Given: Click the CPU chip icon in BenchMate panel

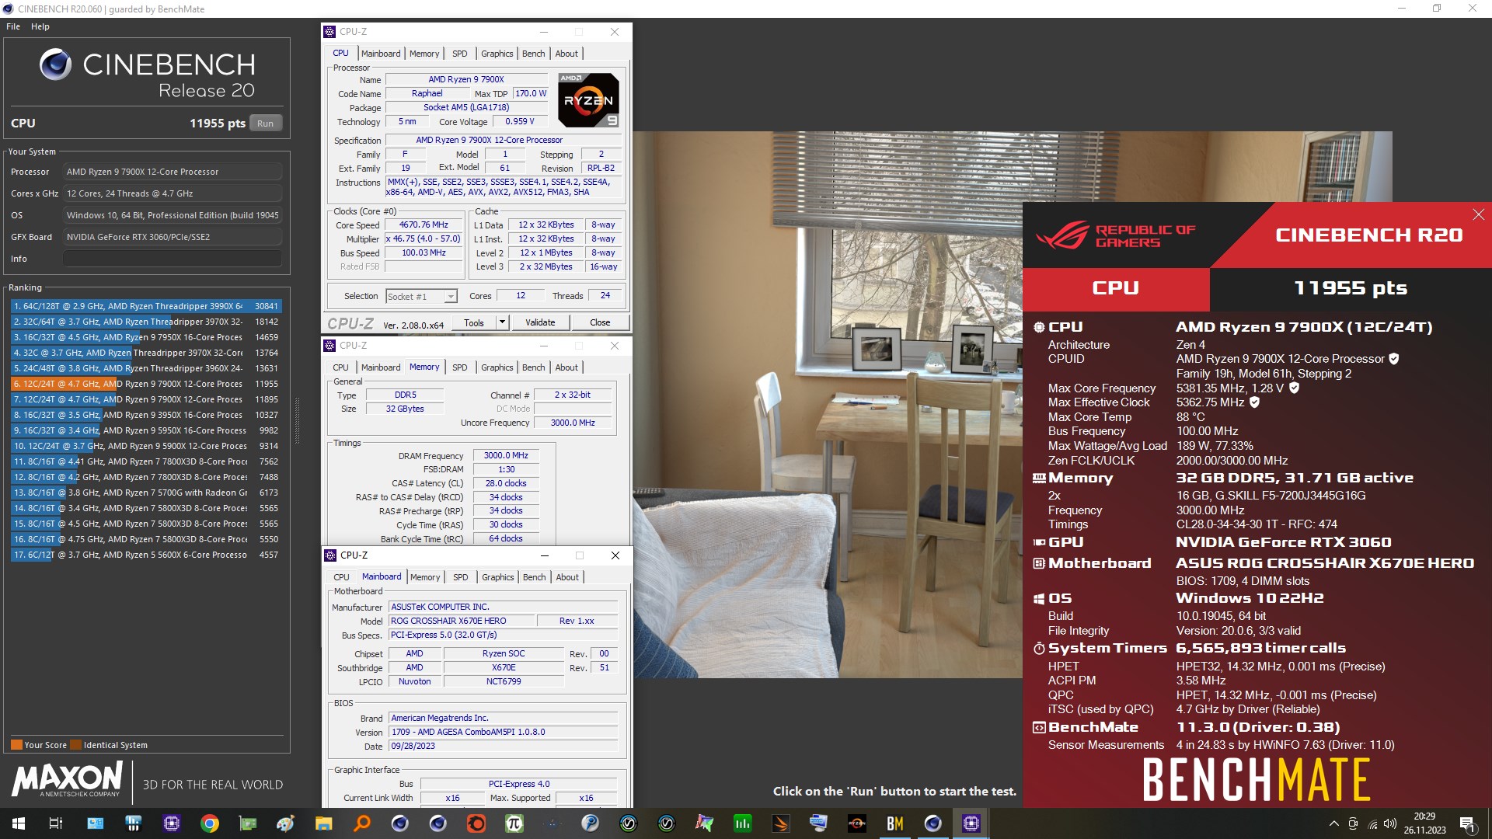Looking at the screenshot, I should pyautogui.click(x=1039, y=327).
